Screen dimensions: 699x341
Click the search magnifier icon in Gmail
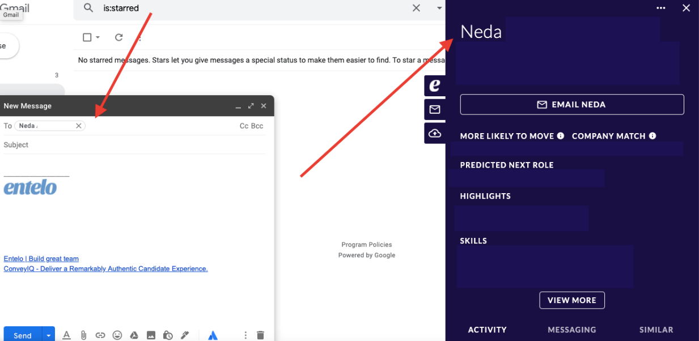tap(88, 8)
